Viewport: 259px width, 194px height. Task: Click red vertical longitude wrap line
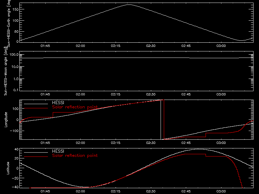point(164,120)
